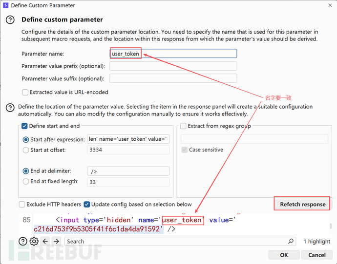
Task: Edit the Start after expression field
Action: click(x=128, y=139)
